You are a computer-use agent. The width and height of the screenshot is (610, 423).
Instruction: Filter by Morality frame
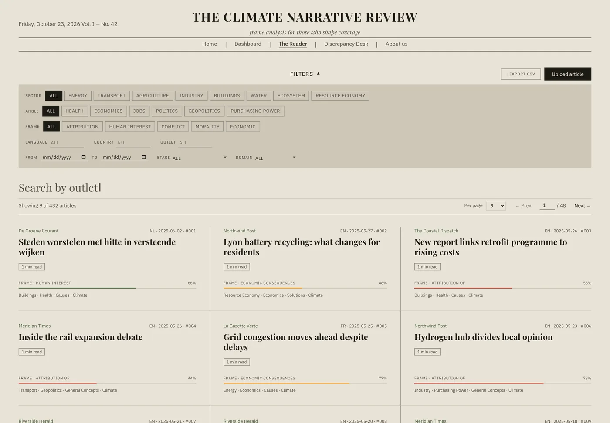click(x=207, y=127)
